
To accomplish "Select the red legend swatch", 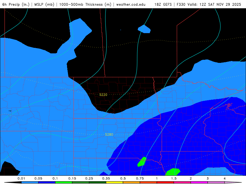I will (165, 182).
